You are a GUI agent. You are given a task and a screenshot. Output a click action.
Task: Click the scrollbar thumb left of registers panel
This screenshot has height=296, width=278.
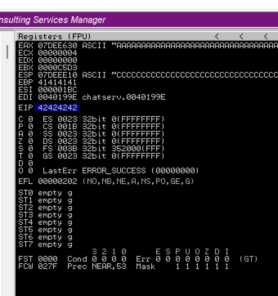[x=7, y=52]
